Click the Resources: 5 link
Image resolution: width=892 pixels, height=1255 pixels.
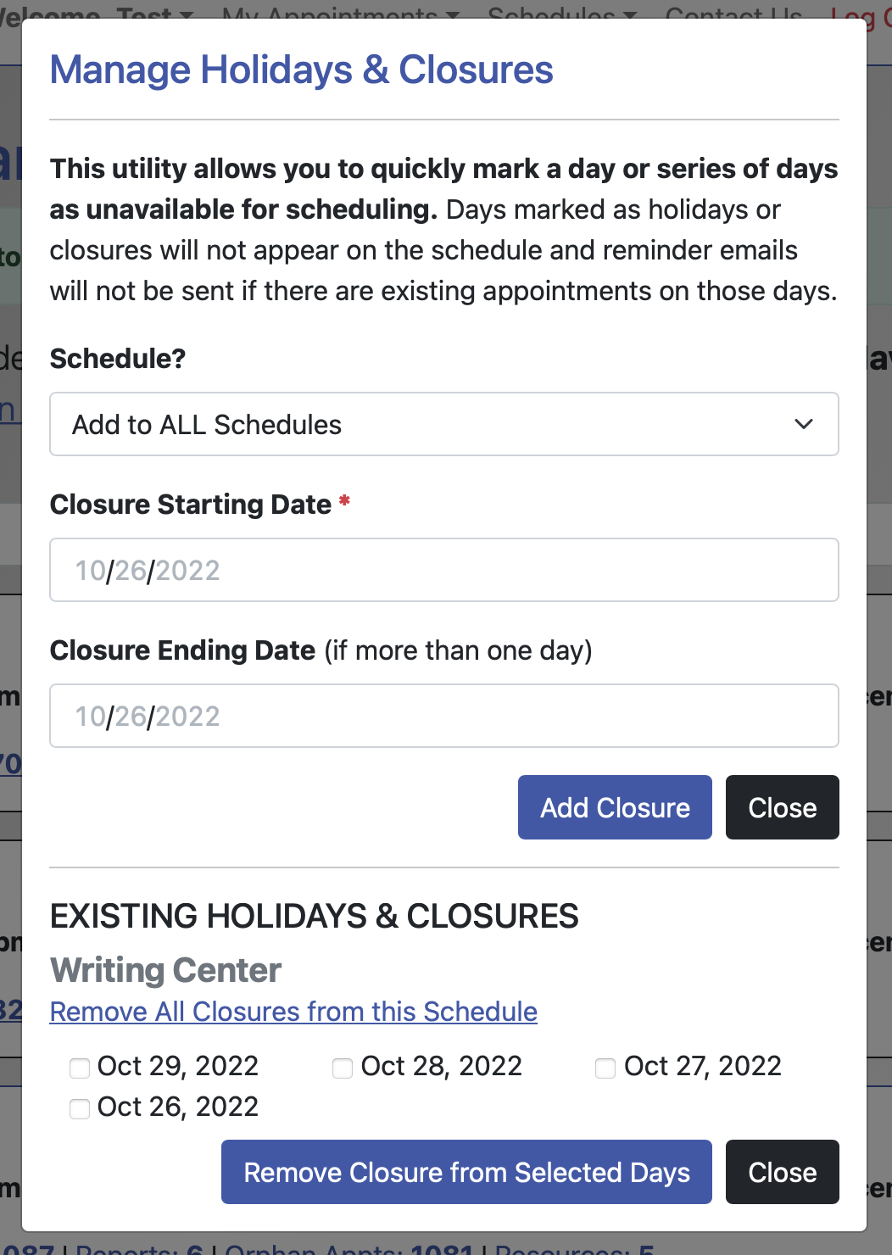(574, 1248)
